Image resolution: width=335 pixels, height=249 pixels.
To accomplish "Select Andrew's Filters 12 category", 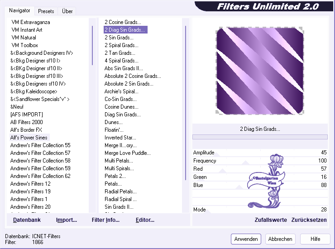I will (30, 184).
